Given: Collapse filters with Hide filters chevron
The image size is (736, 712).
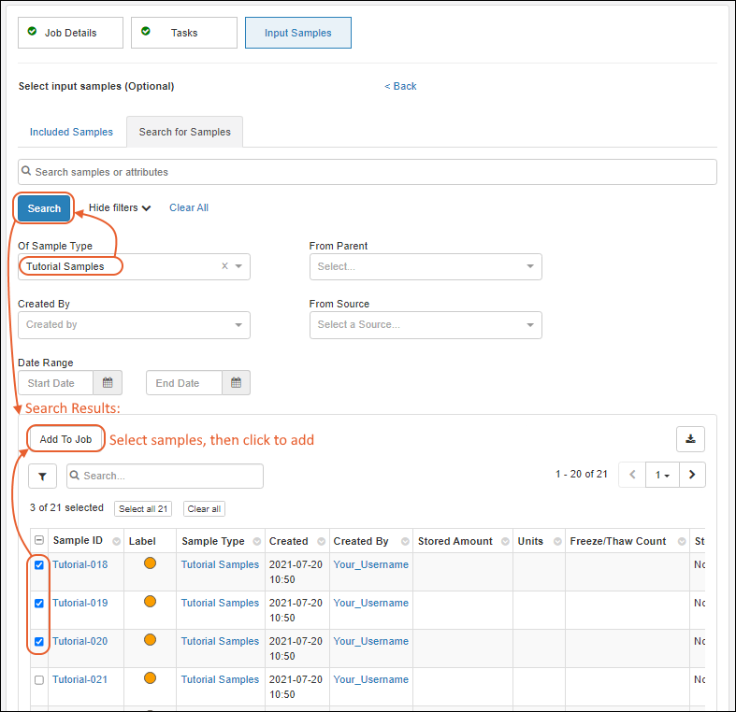Looking at the screenshot, I should [x=147, y=208].
